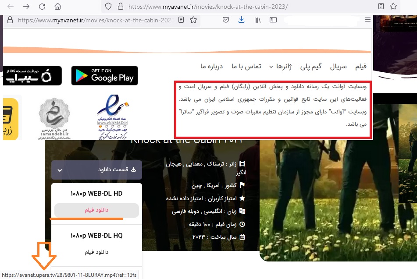Open the yellow Zarinpal payment badge
Viewport: 417px width, 279px height.
pos(11,119)
